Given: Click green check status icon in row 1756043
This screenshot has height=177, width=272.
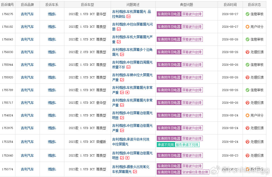Looking at the screenshot, I should coord(247,39).
